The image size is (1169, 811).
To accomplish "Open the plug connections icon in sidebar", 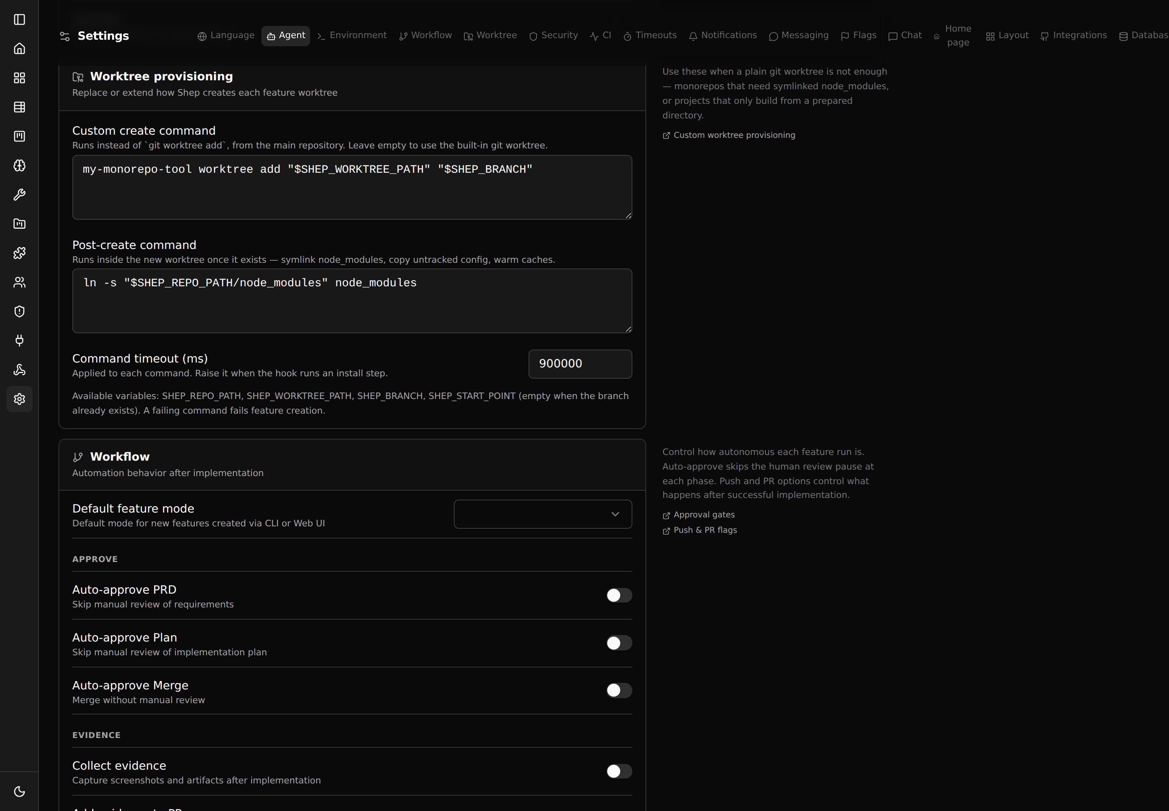I will [x=19, y=341].
